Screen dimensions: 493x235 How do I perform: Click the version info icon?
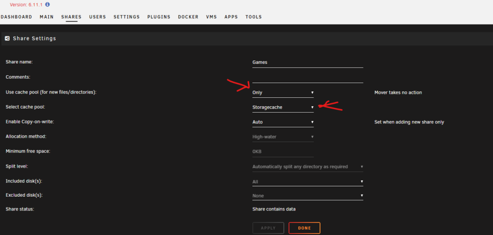point(47,5)
